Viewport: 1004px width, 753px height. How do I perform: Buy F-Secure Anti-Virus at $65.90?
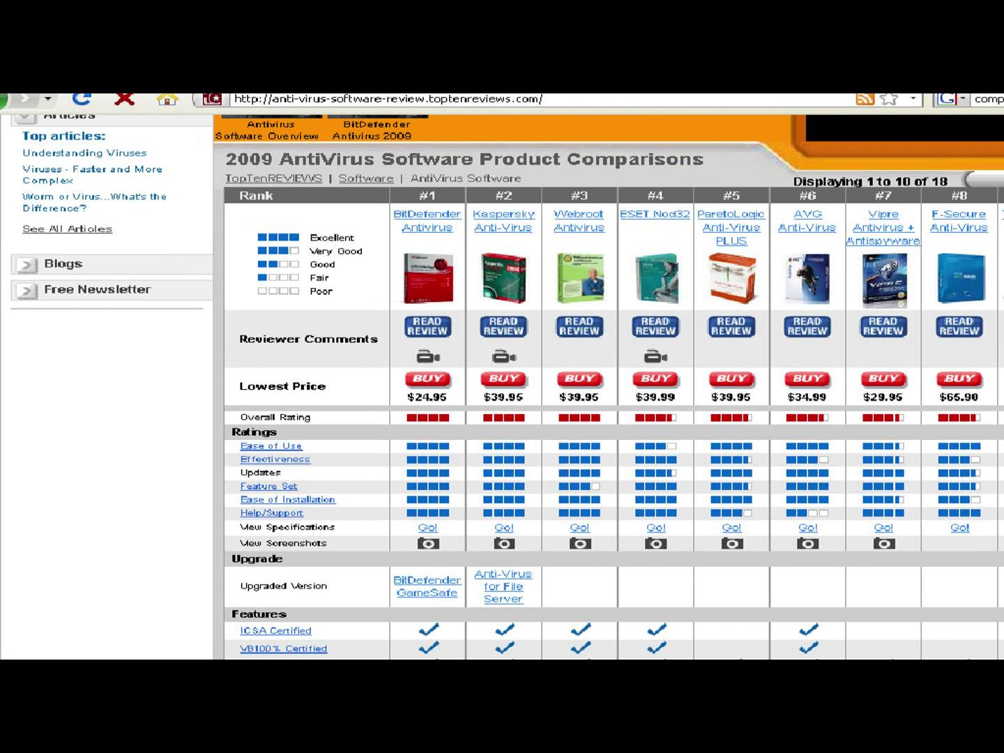pos(959,379)
